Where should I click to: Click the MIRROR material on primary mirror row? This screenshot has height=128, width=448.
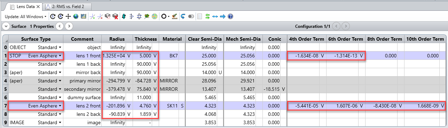tap(170, 81)
